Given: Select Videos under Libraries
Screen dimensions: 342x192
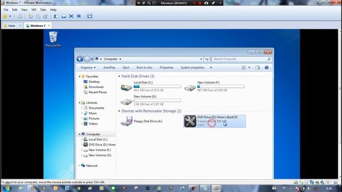Looking at the screenshot, I should [93, 124].
